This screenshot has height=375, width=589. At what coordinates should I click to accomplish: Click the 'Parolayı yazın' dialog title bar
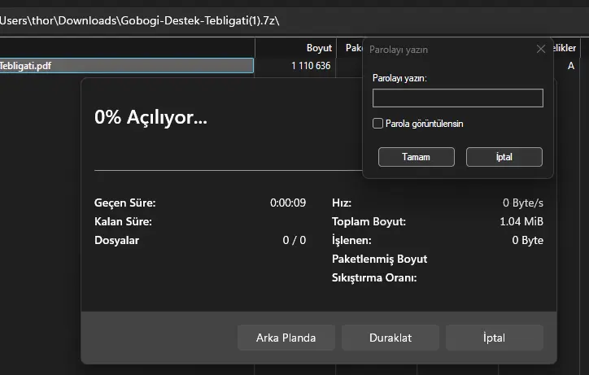coord(439,49)
